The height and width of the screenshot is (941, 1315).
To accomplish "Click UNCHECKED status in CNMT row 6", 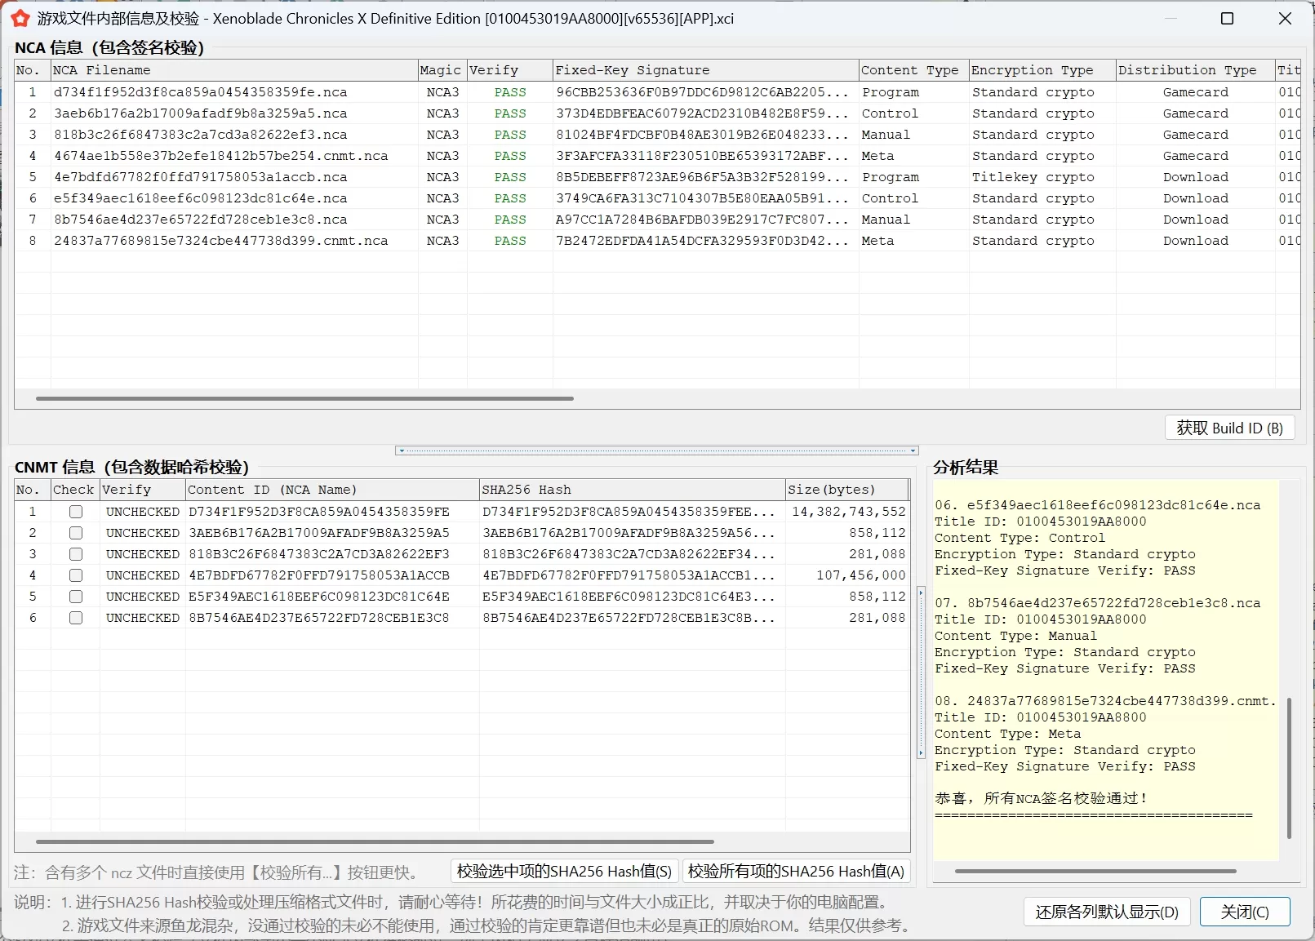I will (x=142, y=618).
